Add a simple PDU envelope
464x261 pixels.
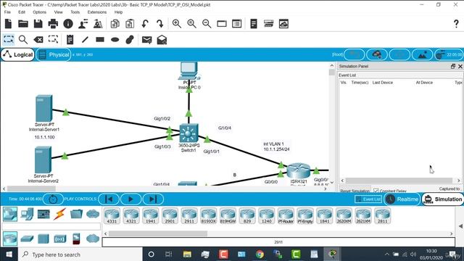(x=146, y=40)
